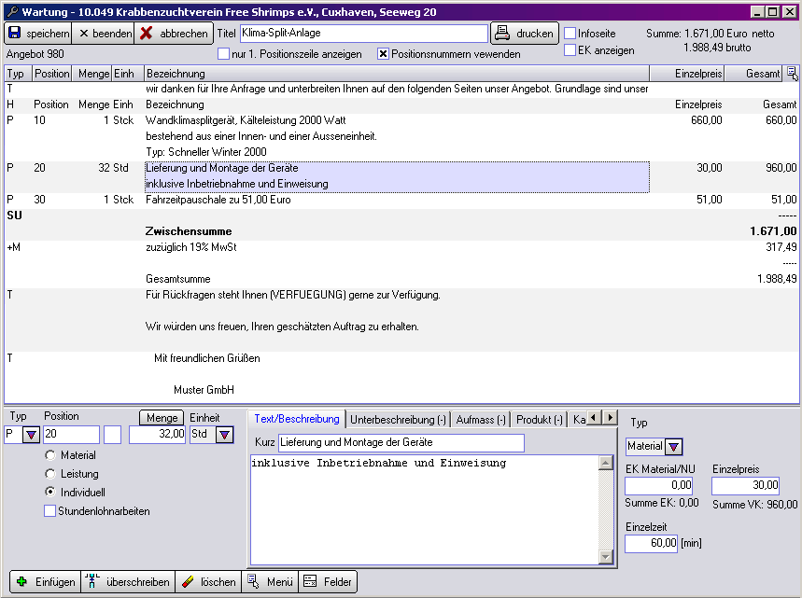
Task: Toggle the EK anzeigen checkbox
Action: coord(570,50)
